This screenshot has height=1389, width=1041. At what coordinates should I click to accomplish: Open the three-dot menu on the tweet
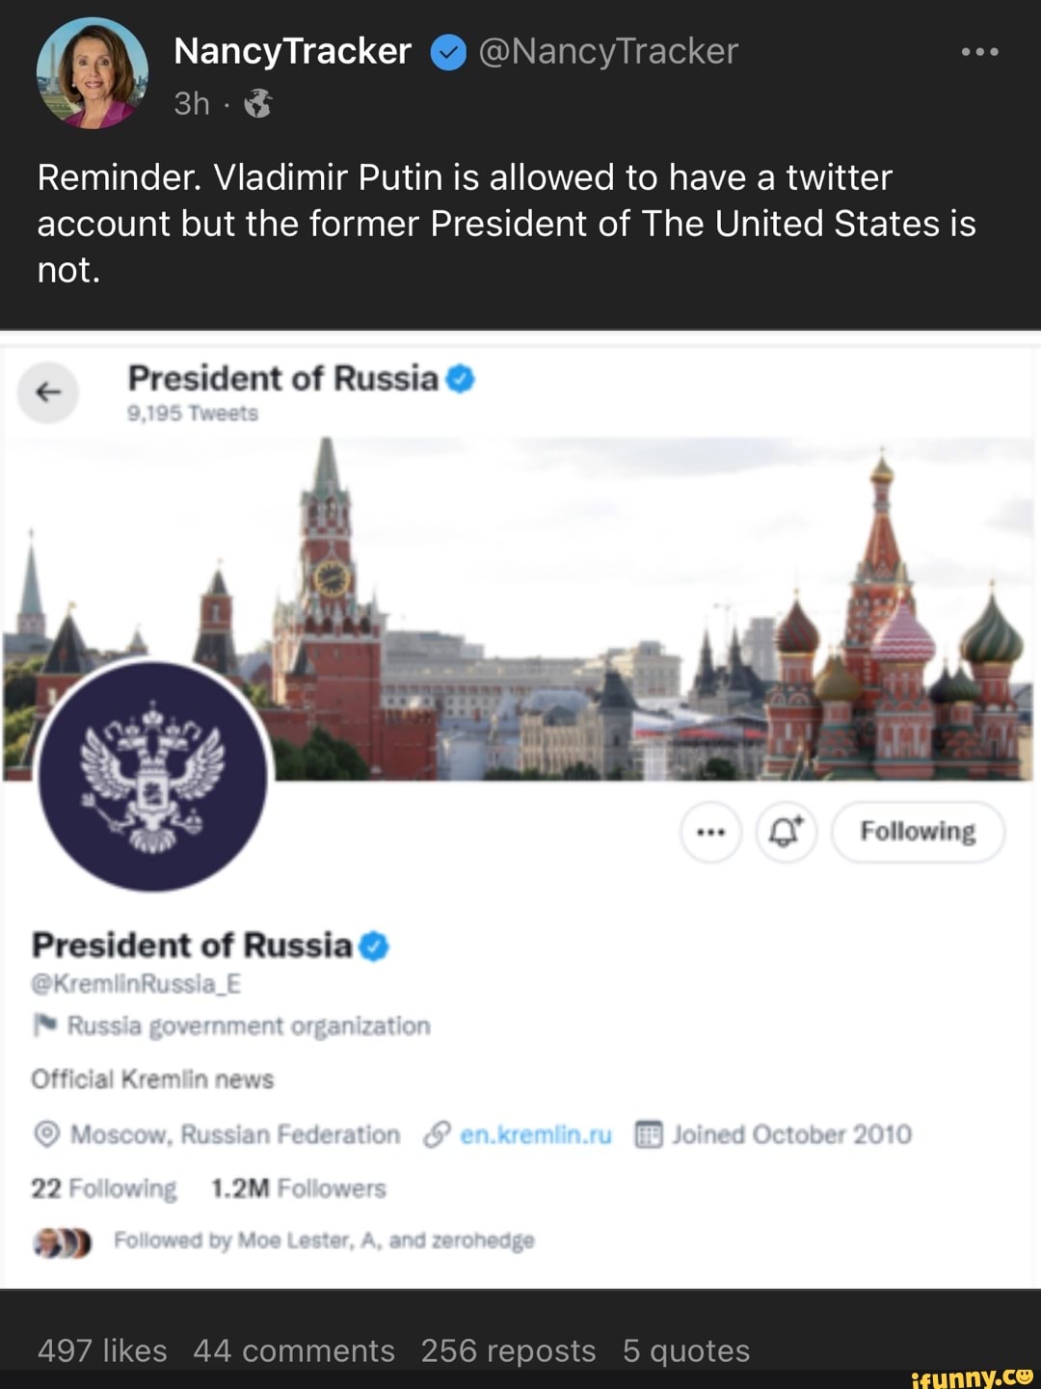pyautogui.click(x=980, y=52)
